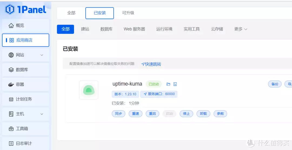292x150 pixels.
Task: Expand the 主机 sidebar submenu chevron
Action: [42, 114]
